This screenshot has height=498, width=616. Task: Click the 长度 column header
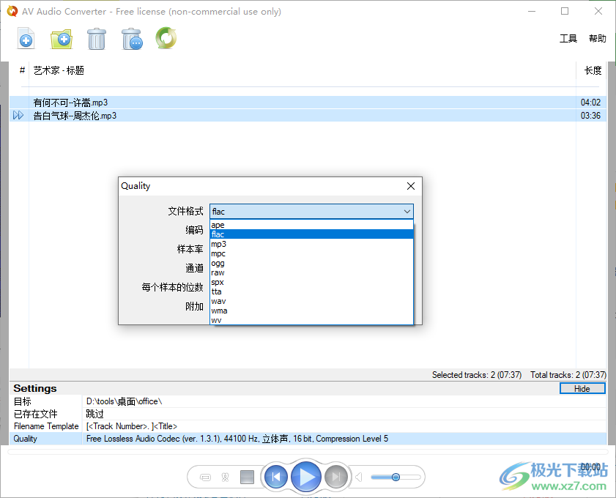pyautogui.click(x=593, y=70)
